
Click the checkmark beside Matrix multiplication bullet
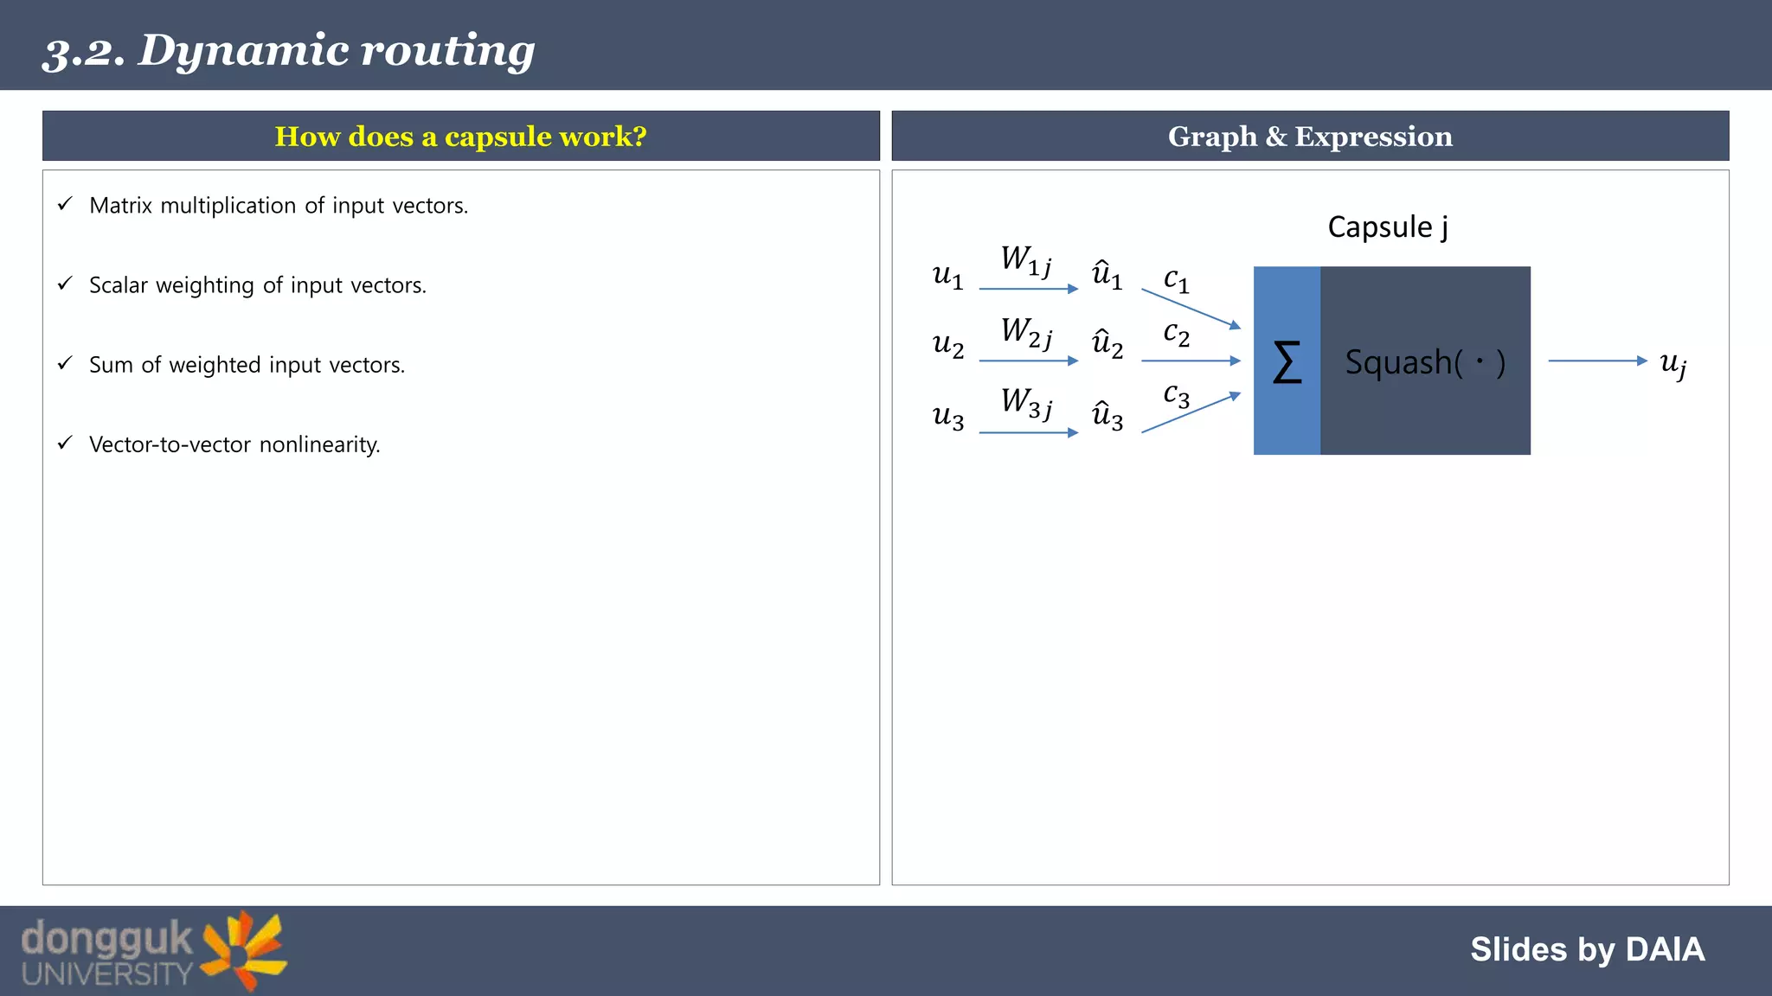[x=65, y=204]
